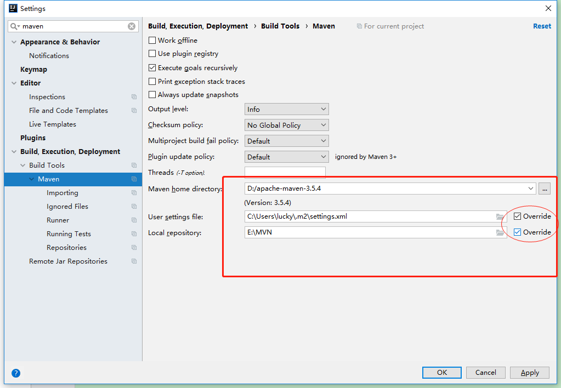
Task: Browse for User settings file folder icon
Action: [x=500, y=216]
